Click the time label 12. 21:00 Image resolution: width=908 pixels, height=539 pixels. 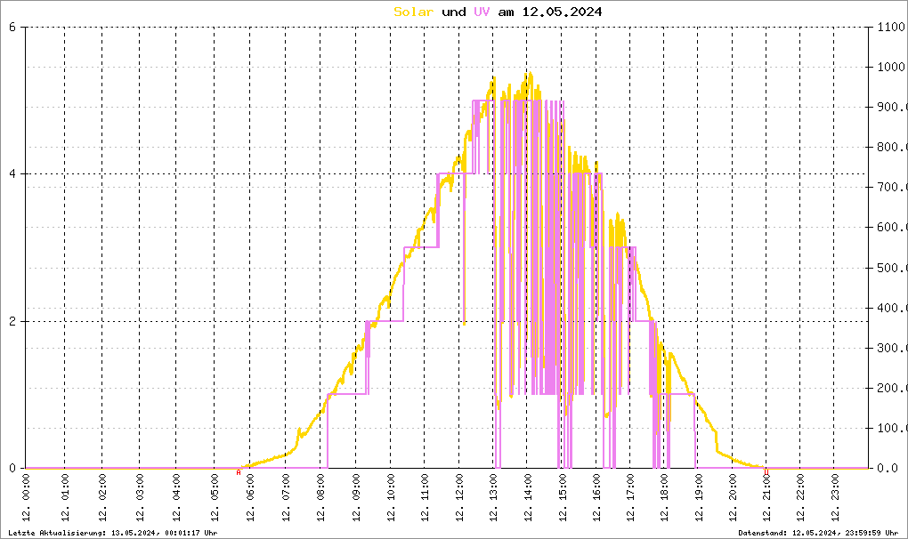pyautogui.click(x=766, y=498)
